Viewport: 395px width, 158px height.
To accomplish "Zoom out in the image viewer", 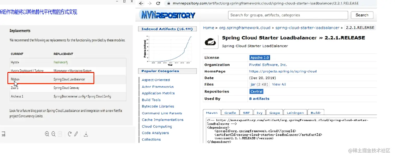I will coord(54,134).
